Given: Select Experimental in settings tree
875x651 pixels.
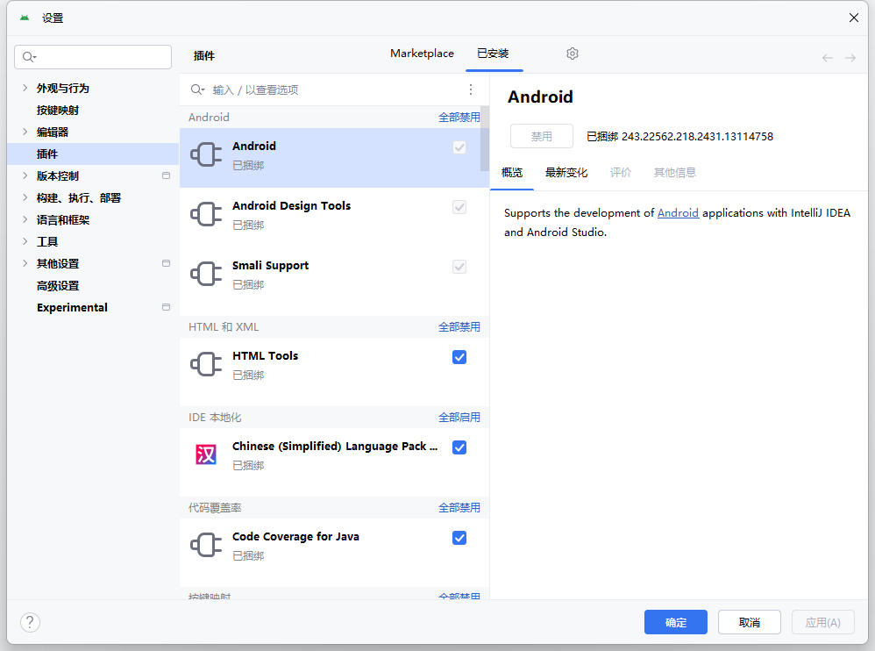Looking at the screenshot, I should pos(93,308).
